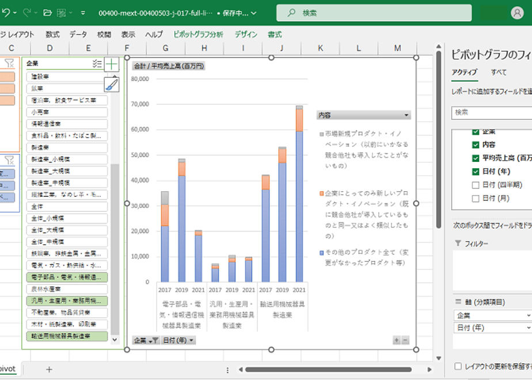The width and height of the screenshot is (532, 380).
Task: Click the magnifier icon in the search box
Action: tap(291, 13)
